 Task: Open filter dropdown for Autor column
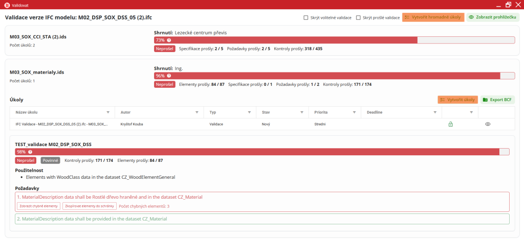[197, 112]
